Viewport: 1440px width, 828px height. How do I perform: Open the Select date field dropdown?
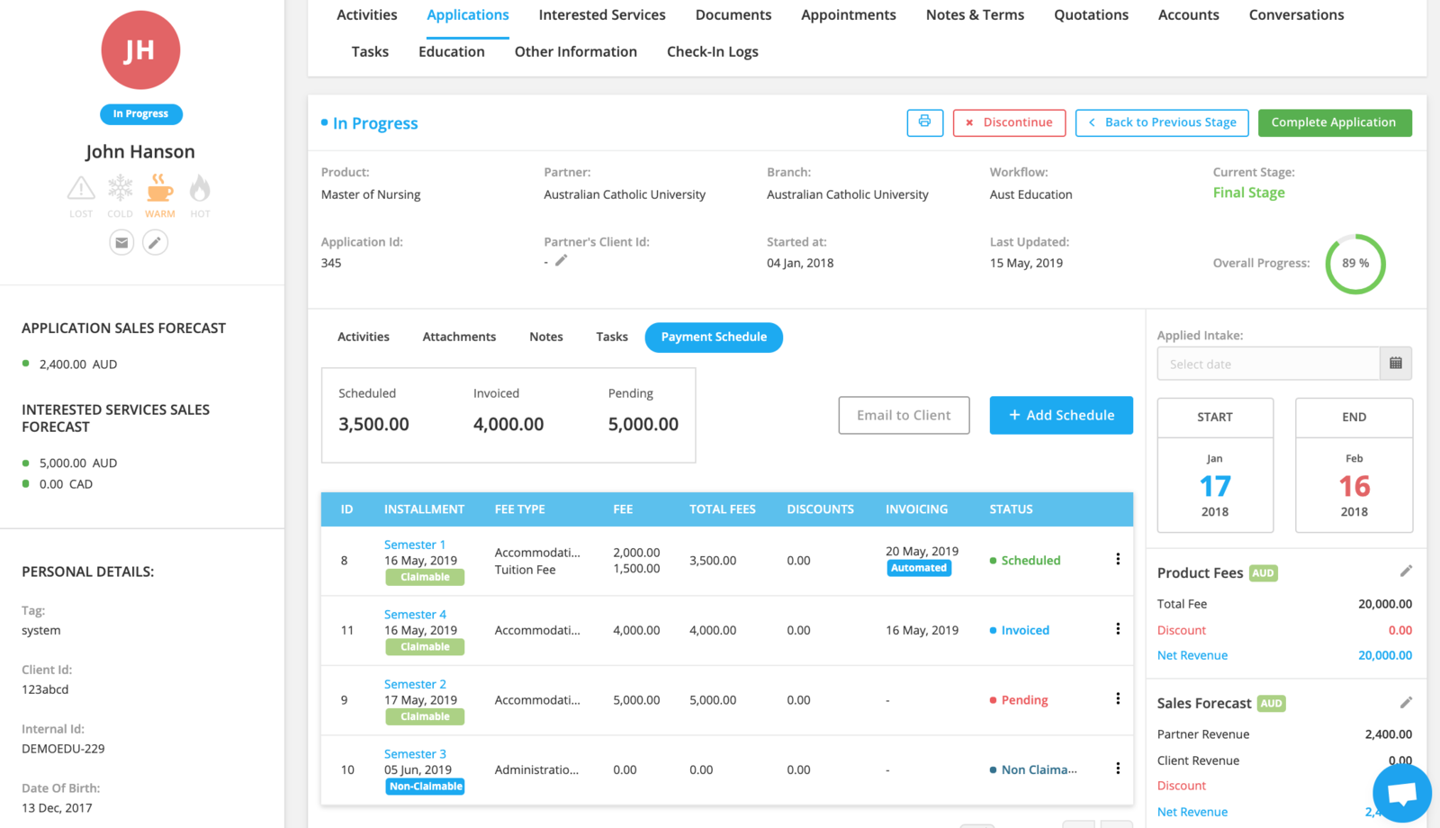click(x=1268, y=364)
